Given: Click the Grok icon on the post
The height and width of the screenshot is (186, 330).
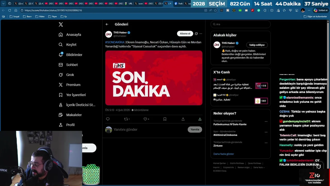Looking at the screenshot, I should click(x=196, y=34).
